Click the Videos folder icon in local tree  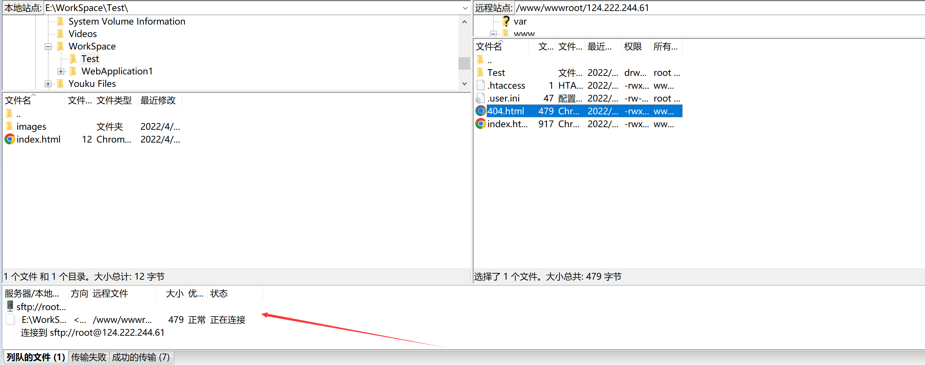pos(61,34)
